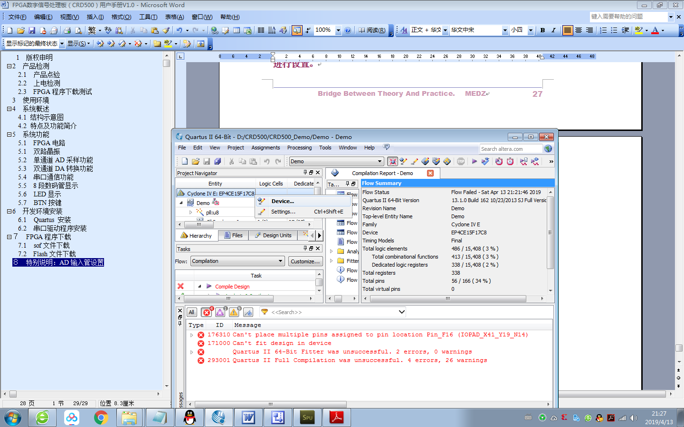The image size is (684, 427).
Task: Click the Word Insert Hyperlink icon
Action: tap(215, 30)
